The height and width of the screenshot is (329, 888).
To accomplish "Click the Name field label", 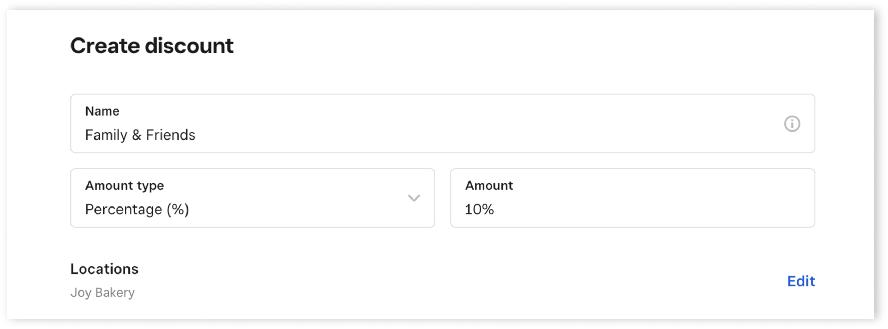I will [x=102, y=111].
